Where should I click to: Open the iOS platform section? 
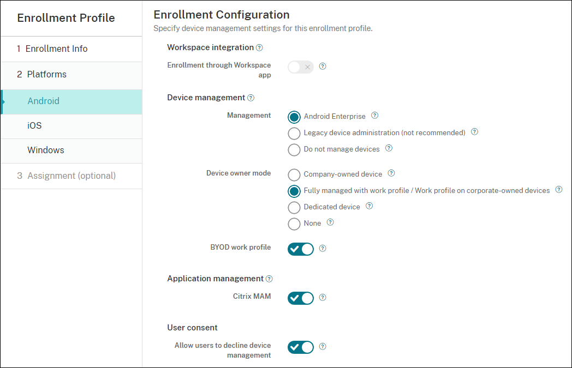[x=34, y=126]
